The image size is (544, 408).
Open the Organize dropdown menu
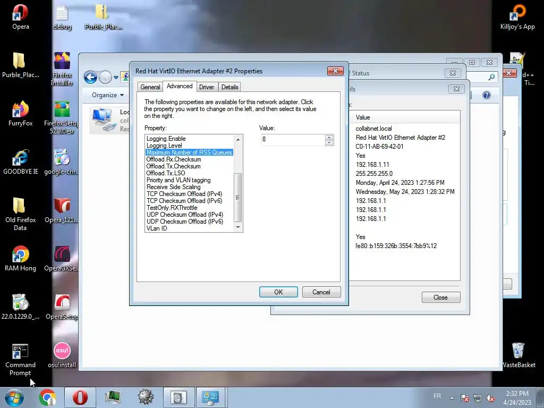(108, 95)
